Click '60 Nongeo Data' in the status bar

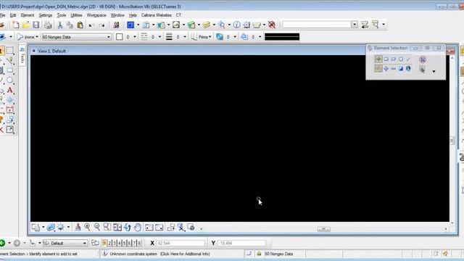point(278,254)
